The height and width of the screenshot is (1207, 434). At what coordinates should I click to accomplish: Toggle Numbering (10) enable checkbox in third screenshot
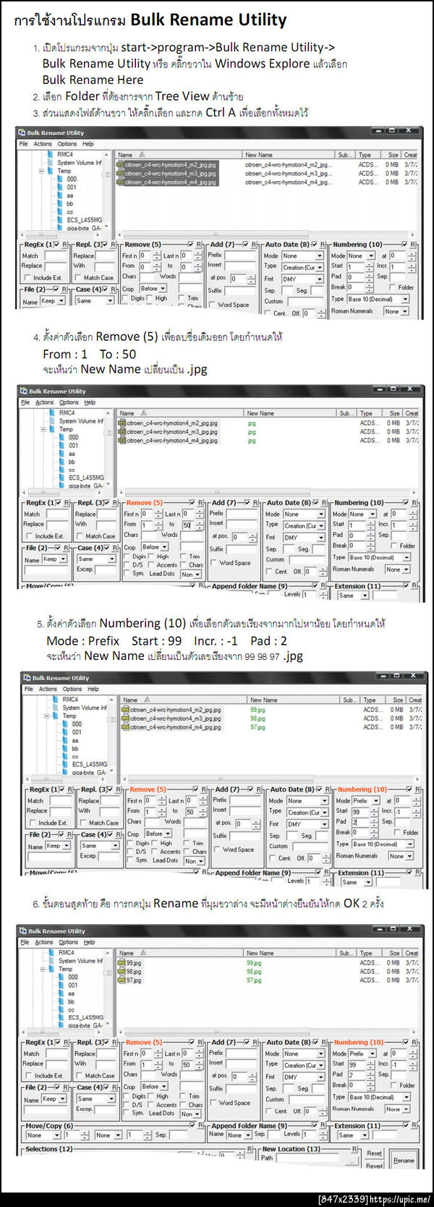coord(410,789)
